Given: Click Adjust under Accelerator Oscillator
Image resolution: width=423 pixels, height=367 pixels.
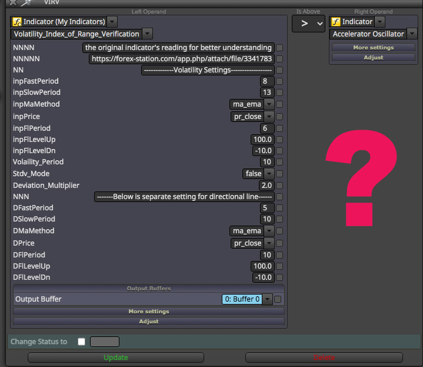Looking at the screenshot, I should [x=374, y=58].
